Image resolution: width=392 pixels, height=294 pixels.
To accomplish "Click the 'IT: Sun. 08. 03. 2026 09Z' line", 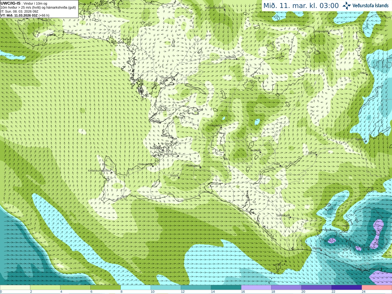I will coord(19,11).
